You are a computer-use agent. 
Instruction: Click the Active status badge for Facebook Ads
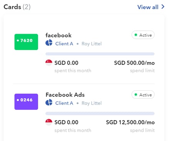[143, 95]
